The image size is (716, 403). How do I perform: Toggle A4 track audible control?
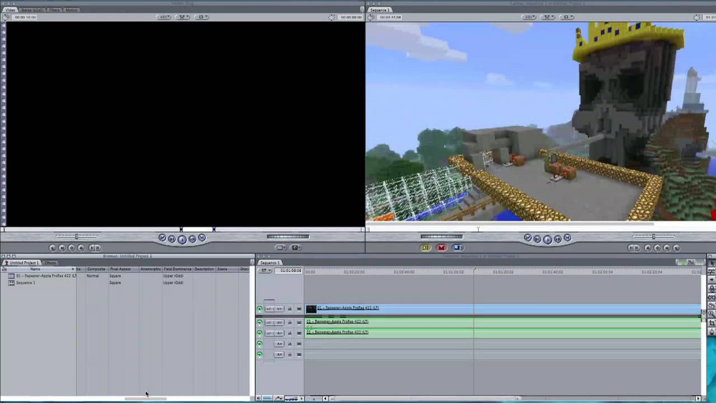tap(259, 354)
